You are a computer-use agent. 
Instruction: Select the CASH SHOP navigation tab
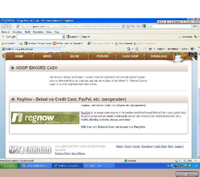coord(130,56)
